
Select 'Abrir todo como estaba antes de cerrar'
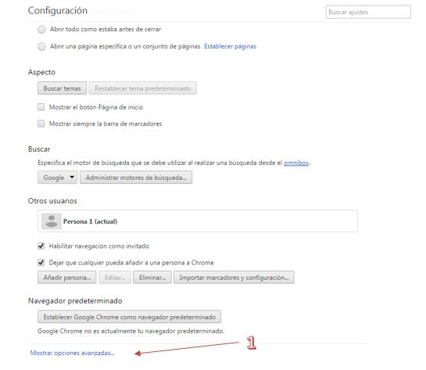(41, 30)
